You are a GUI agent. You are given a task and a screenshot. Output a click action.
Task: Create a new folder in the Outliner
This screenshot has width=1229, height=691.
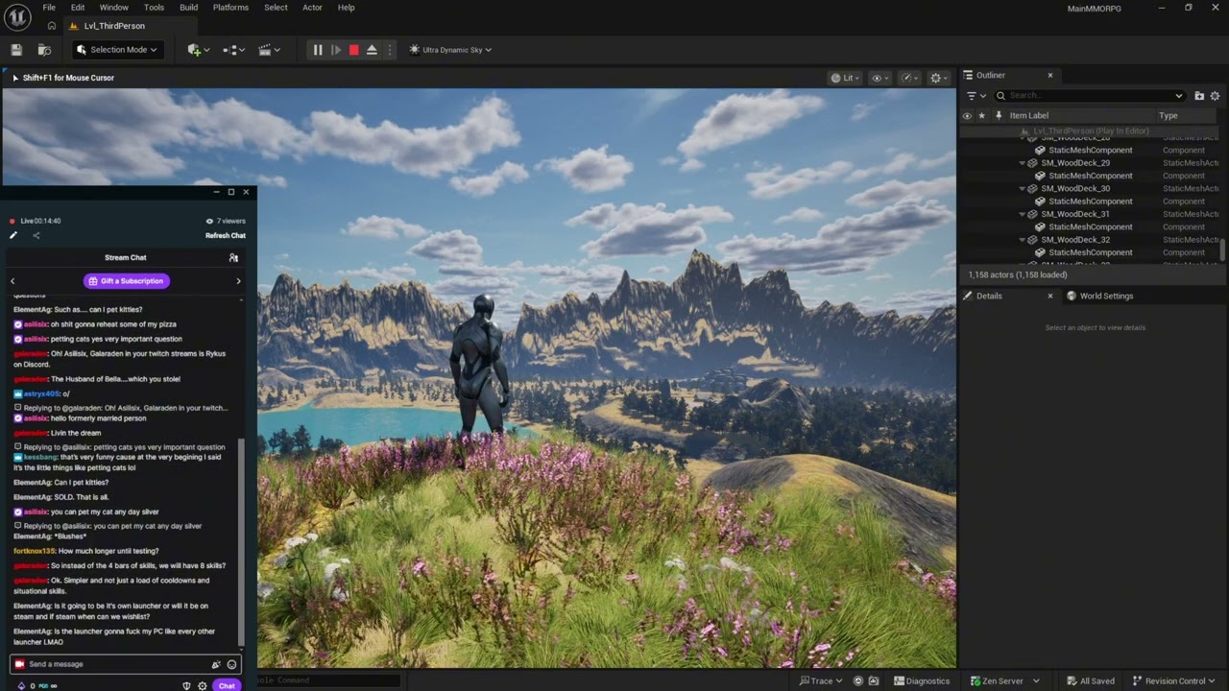click(x=1199, y=96)
